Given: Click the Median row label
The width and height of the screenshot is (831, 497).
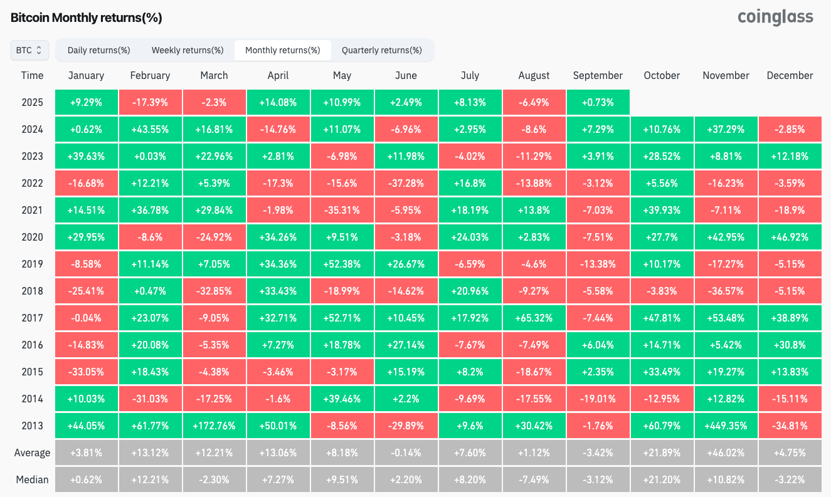Looking at the screenshot, I should click(32, 479).
